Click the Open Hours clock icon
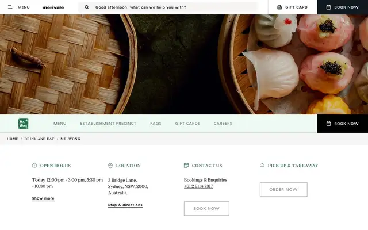Screen dimensions: 368x230 [x=34, y=166]
